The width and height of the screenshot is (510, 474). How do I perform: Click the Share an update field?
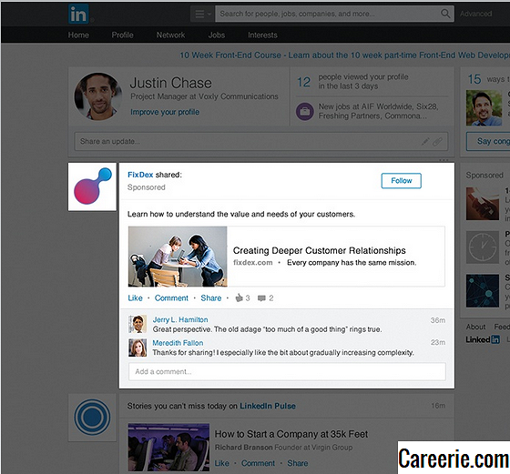[x=260, y=141]
